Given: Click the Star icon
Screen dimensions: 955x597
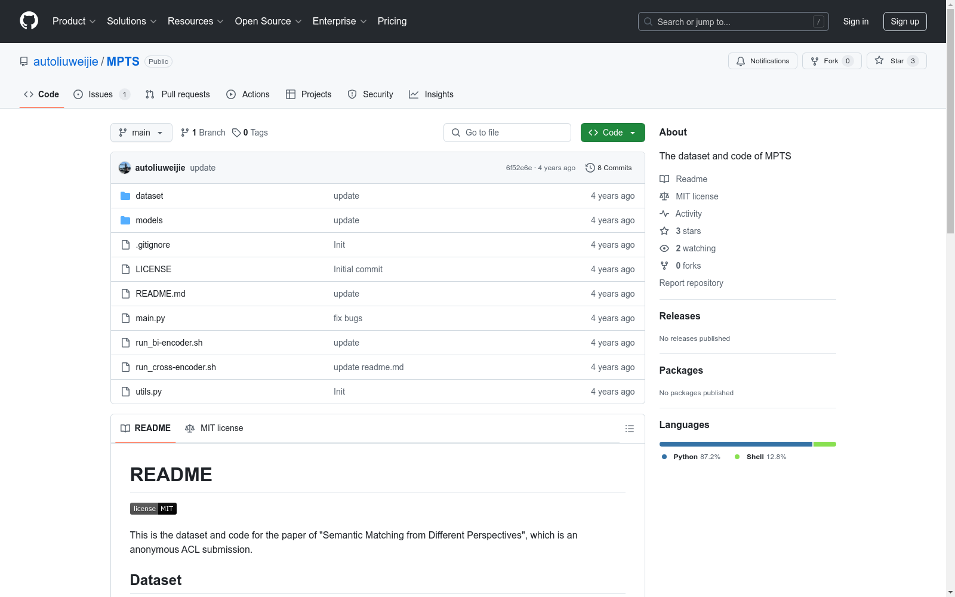Looking at the screenshot, I should click(x=879, y=61).
